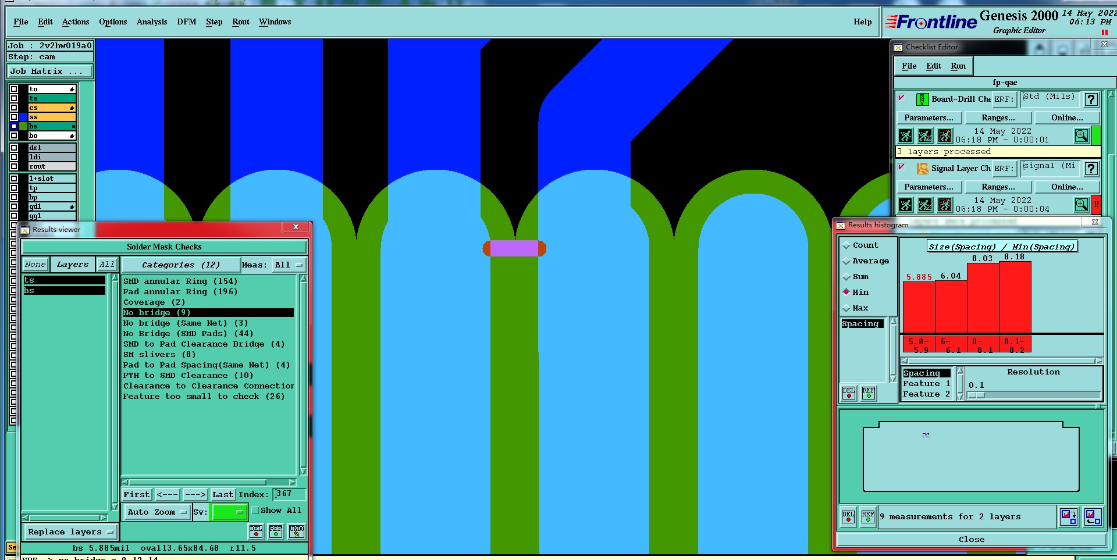
Task: Click next arrow ---> result button
Action: (195, 494)
